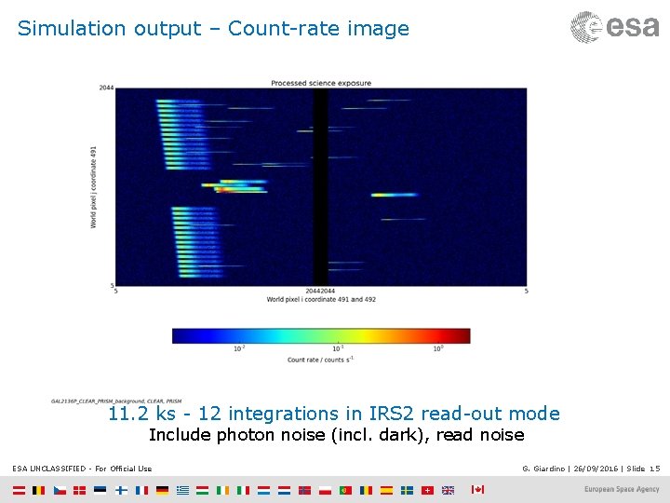Click the Luxembourg flag with light-blue stripe
670x503 pixels.
[263, 490]
